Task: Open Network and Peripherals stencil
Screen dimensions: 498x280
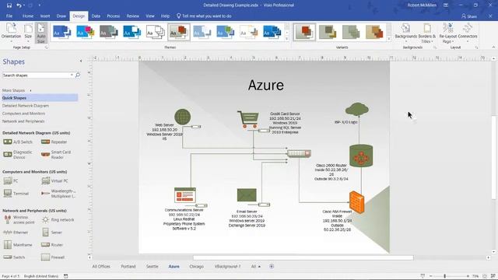Action: [x=23, y=121]
